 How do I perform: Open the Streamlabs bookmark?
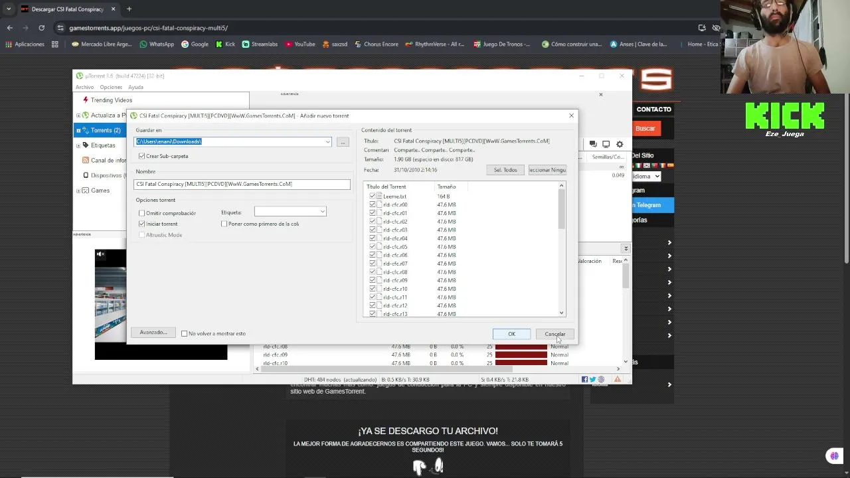coord(260,44)
